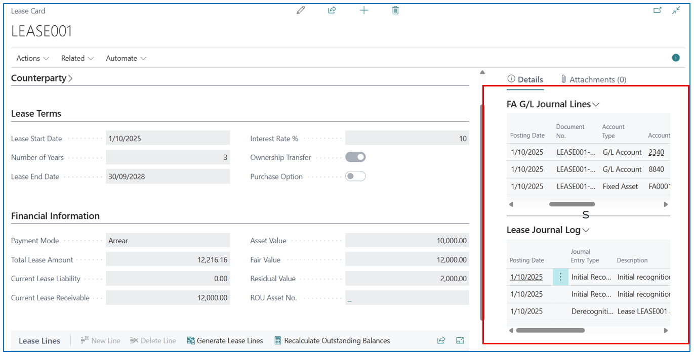Toggle the Purchase Option switch
694x356 pixels.
(x=355, y=176)
